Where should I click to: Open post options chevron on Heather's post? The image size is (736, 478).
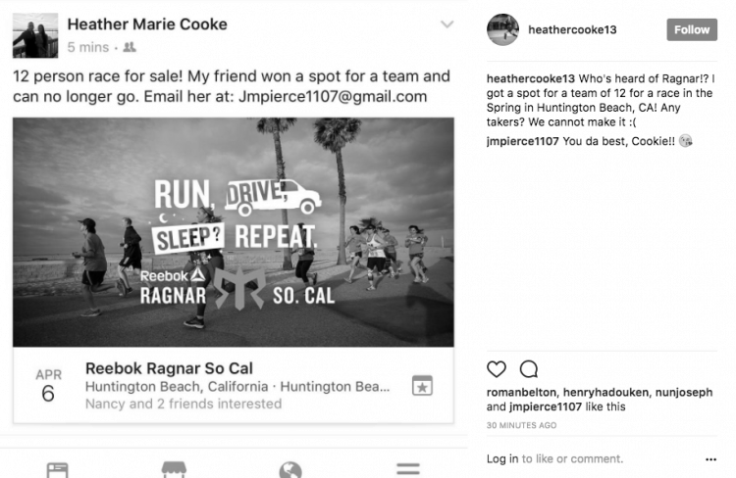tap(447, 24)
